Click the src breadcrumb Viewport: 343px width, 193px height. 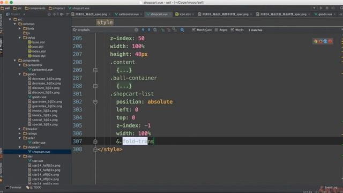17,8
